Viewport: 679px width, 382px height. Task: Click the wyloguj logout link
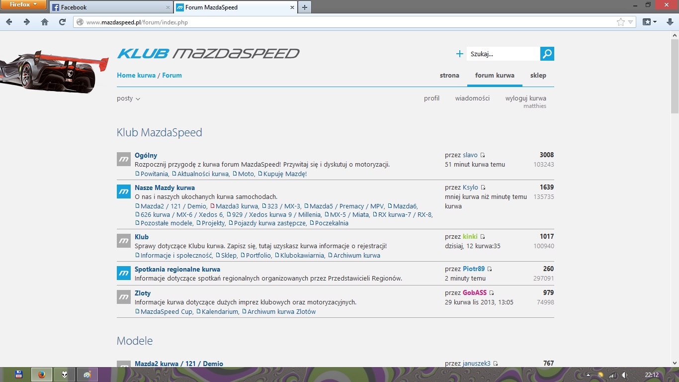[525, 98]
